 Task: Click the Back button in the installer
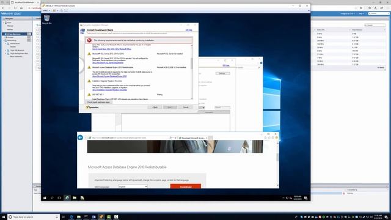pyautogui.click(x=155, y=108)
